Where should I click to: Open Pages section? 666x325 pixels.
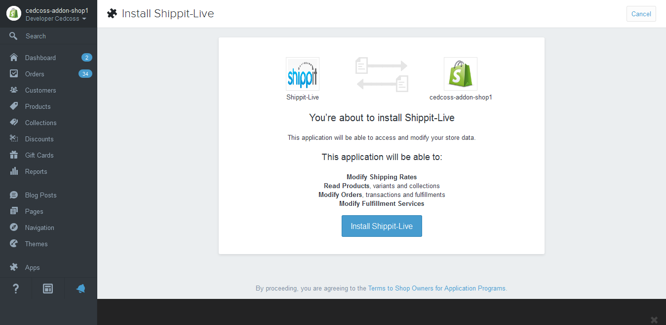pos(34,211)
